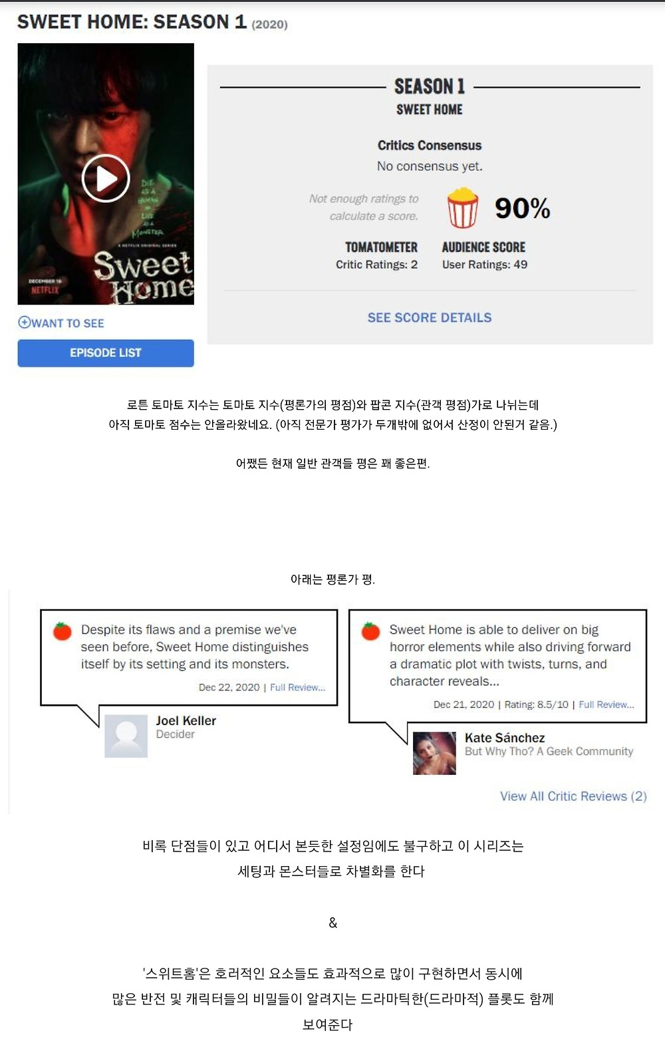Open See Score Details link
Image resolution: width=665 pixels, height=1059 pixels.
coord(430,318)
